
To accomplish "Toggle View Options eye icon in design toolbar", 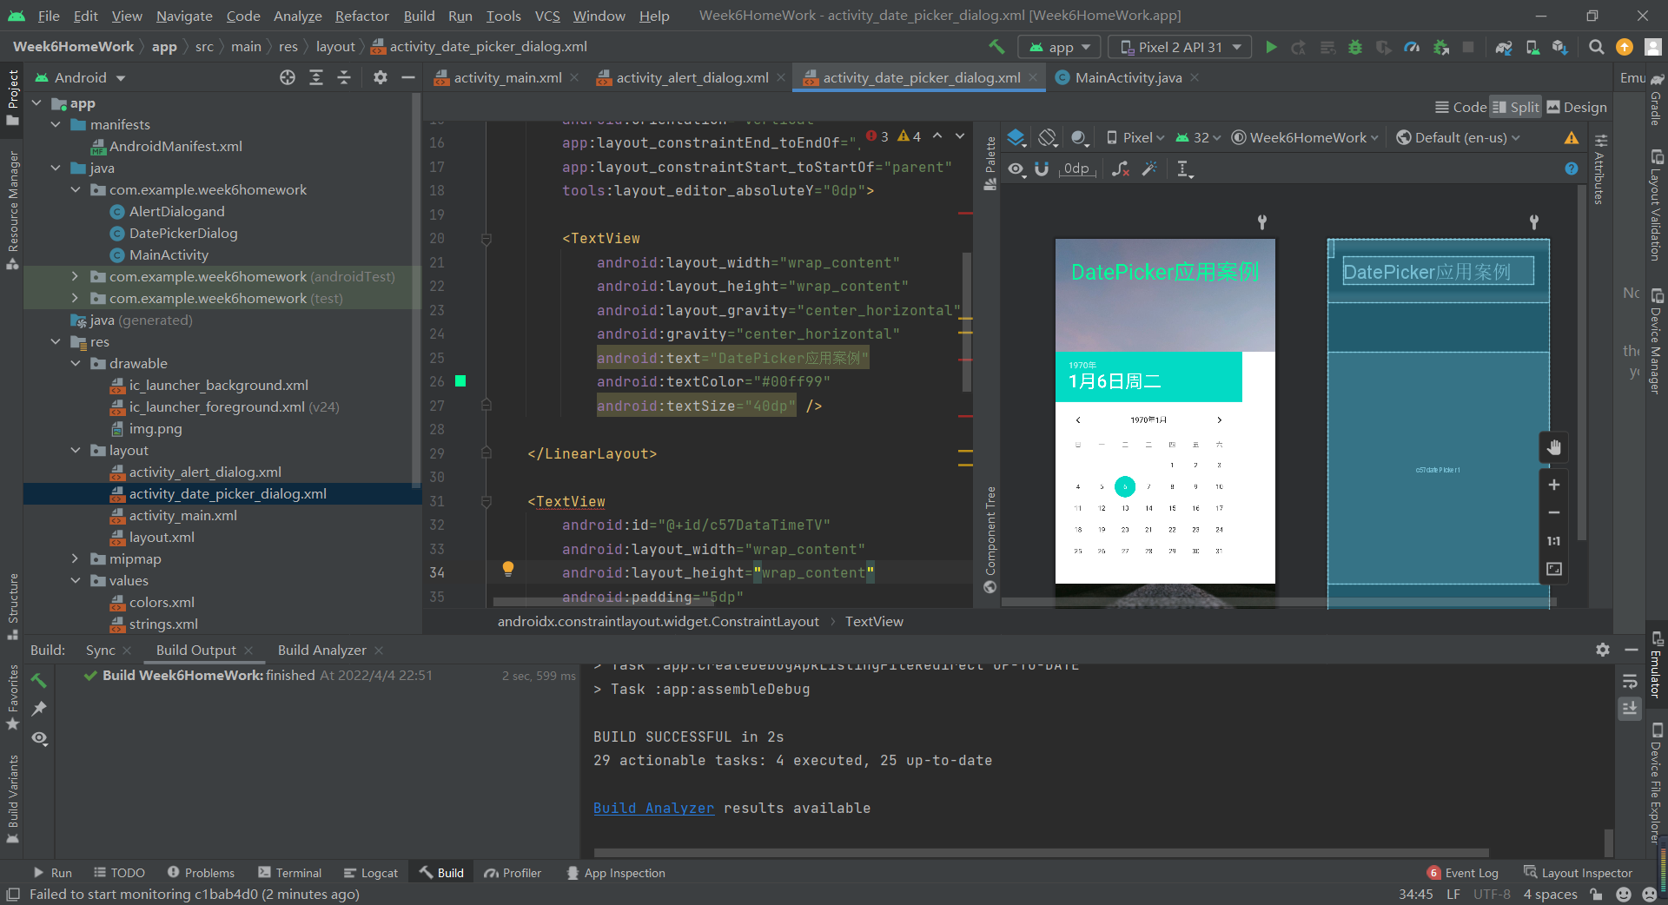I will (1016, 168).
